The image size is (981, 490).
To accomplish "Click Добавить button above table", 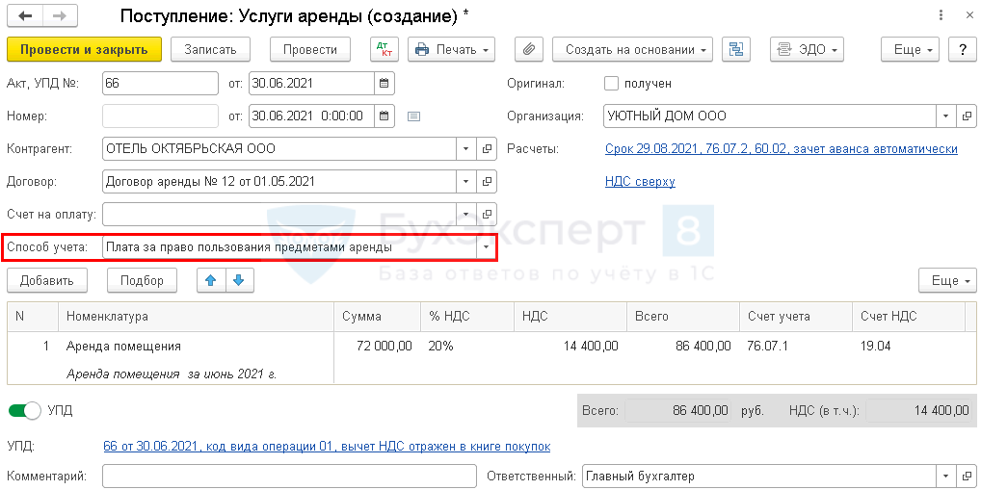I will (47, 281).
